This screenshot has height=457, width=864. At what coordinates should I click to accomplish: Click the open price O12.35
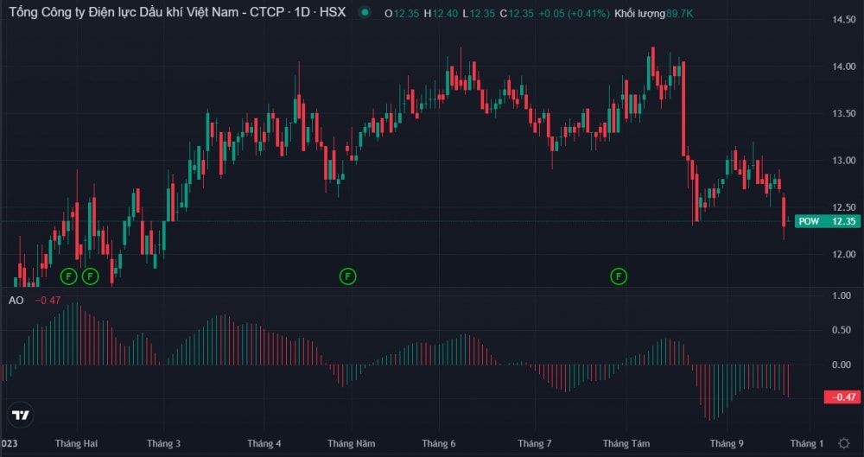(402, 13)
